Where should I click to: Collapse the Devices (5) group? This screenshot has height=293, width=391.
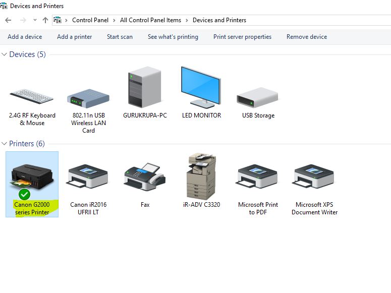5,54
